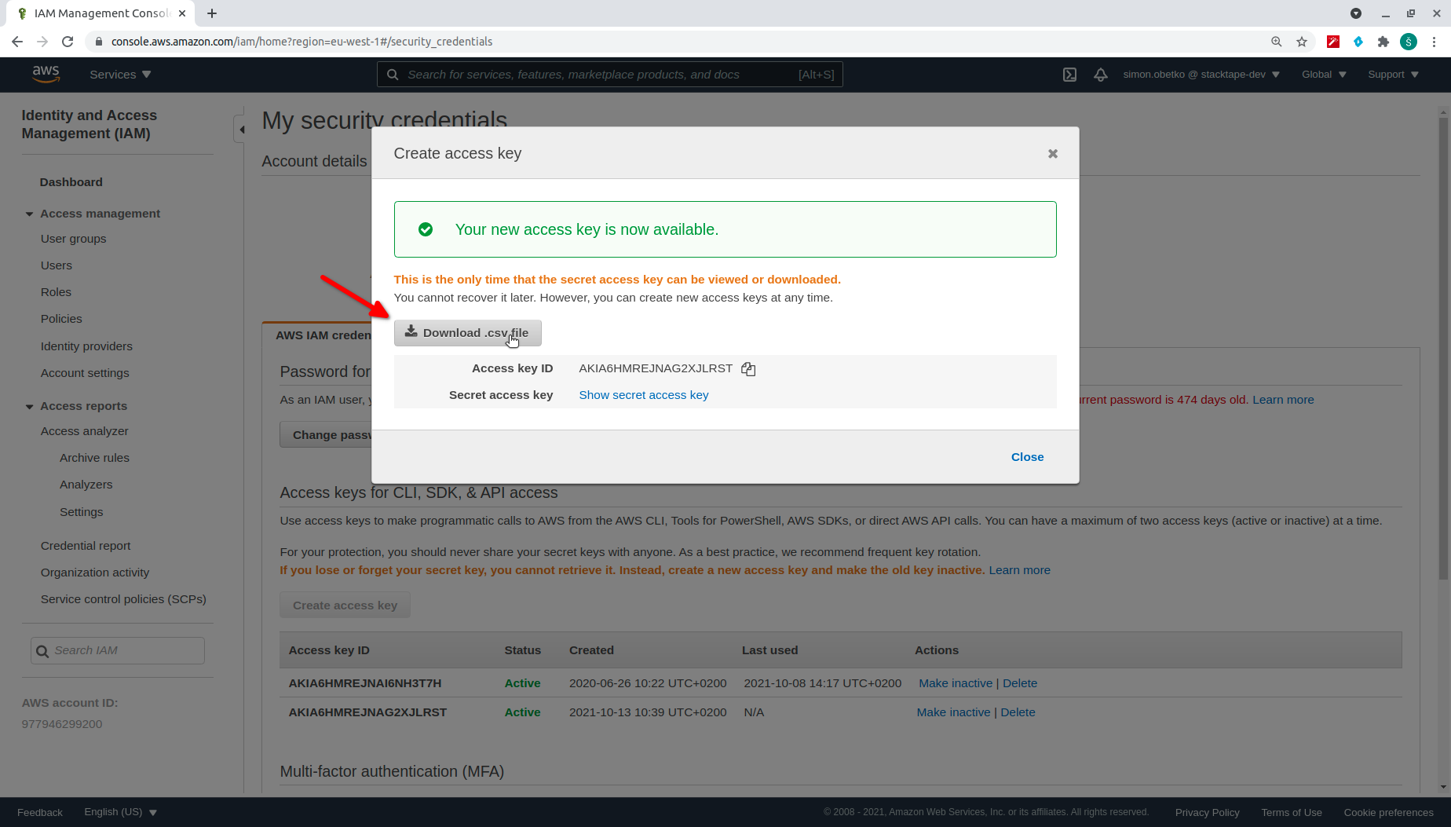Show secret access key
The width and height of the screenshot is (1451, 827).
[x=643, y=395]
